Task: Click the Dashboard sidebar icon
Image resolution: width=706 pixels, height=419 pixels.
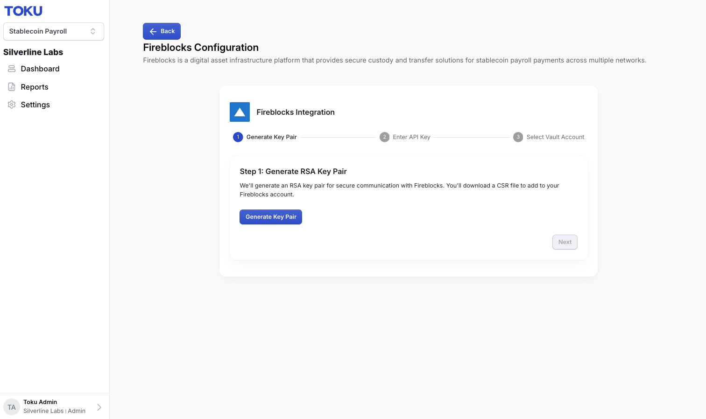Action: tap(12, 69)
